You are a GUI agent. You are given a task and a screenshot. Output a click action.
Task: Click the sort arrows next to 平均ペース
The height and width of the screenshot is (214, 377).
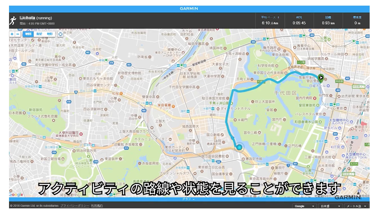pos(279,17)
